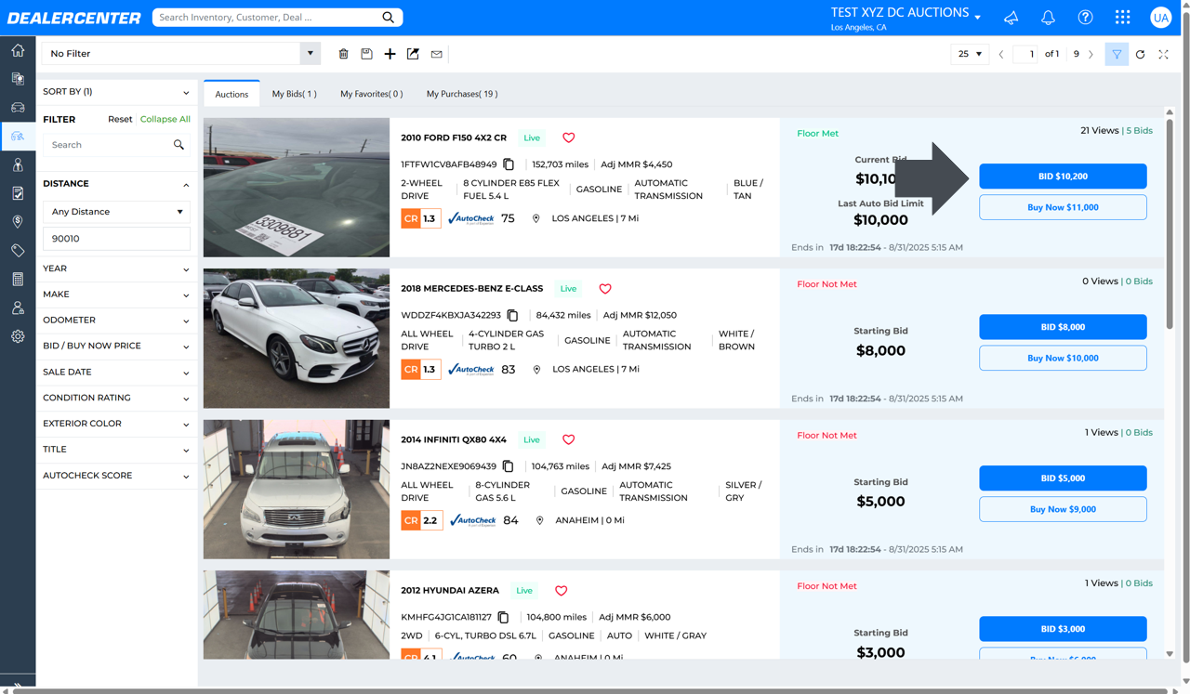The width and height of the screenshot is (1190, 694).
Task: Click the export share icon in toolbar
Action: click(x=413, y=54)
